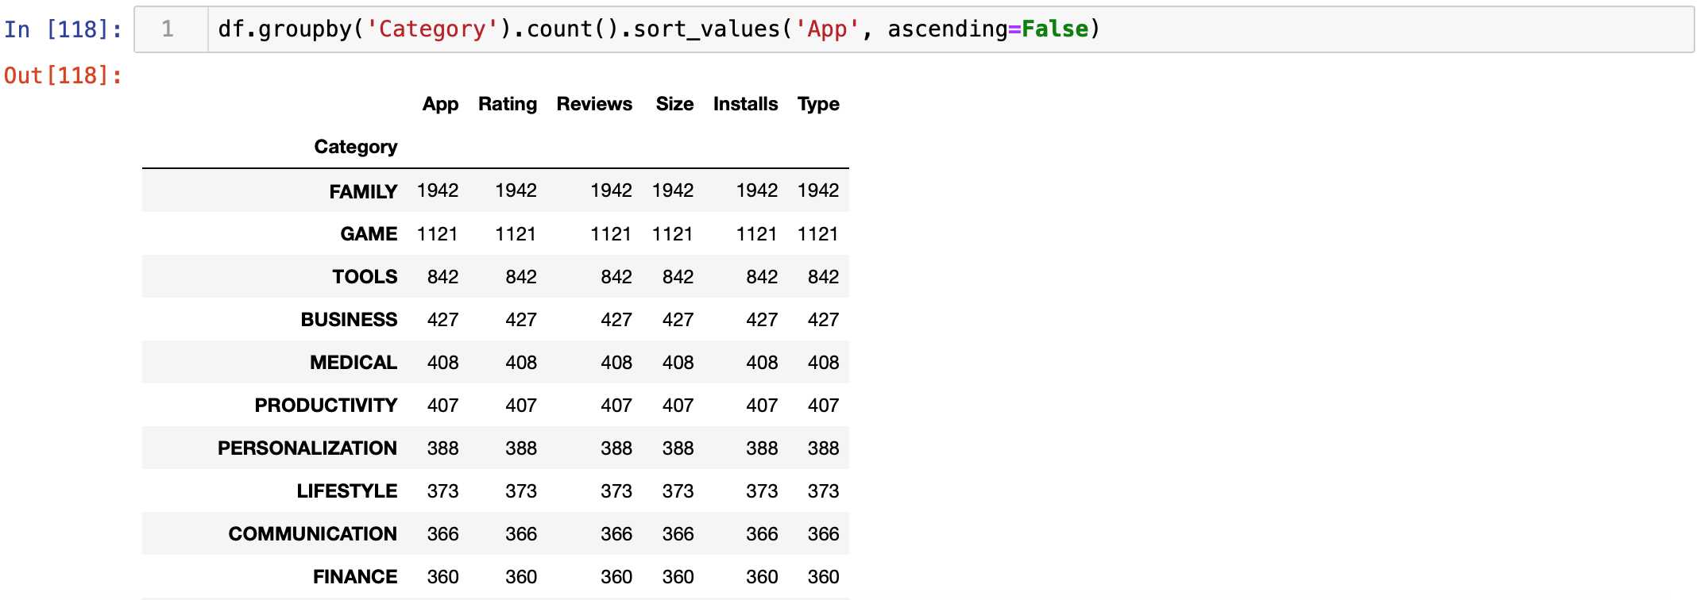Viewport: 1700px width, 600px height.
Task: Click the FINANCE Installs count 360
Action: pyautogui.click(x=762, y=577)
